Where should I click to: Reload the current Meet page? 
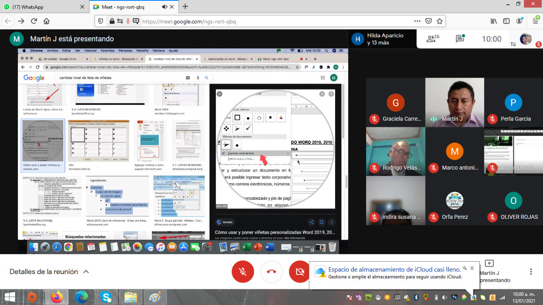pyautogui.click(x=34, y=21)
